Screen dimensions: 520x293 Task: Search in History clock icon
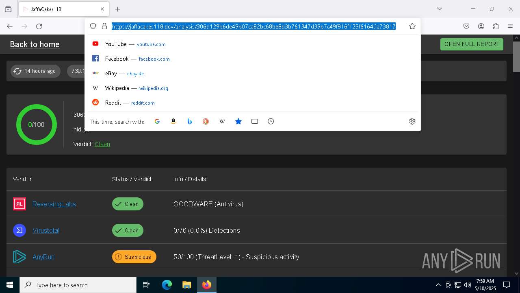click(271, 121)
